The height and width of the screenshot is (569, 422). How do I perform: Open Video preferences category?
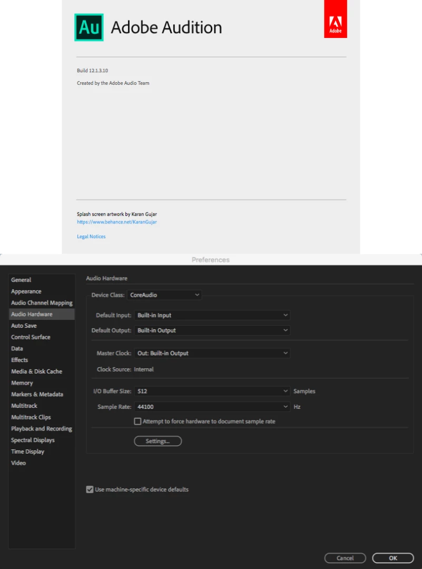[x=42, y=463]
